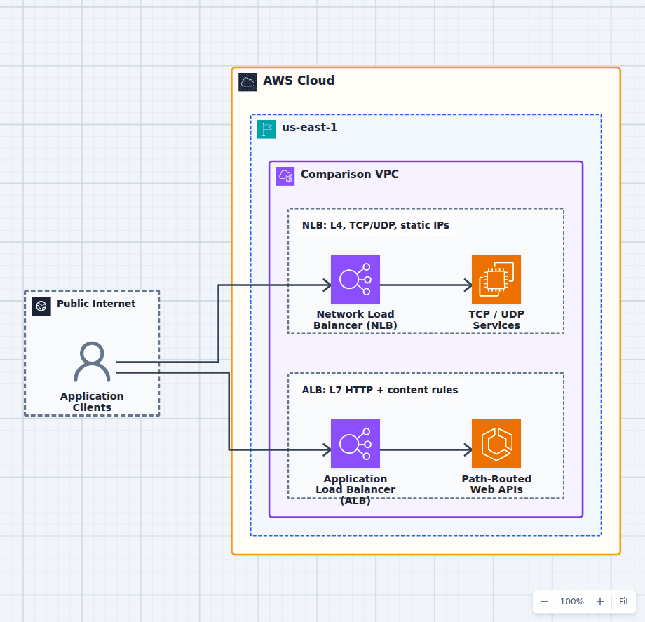Select the Network Load Balancer icon
This screenshot has width=645, height=622.
[x=355, y=279]
